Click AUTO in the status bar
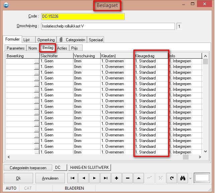215x193 pixels. [x=11, y=188]
